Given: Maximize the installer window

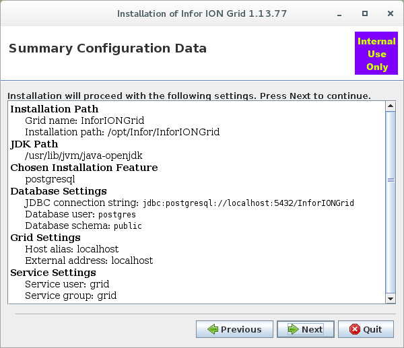Looking at the screenshot, I should tap(364, 13).
